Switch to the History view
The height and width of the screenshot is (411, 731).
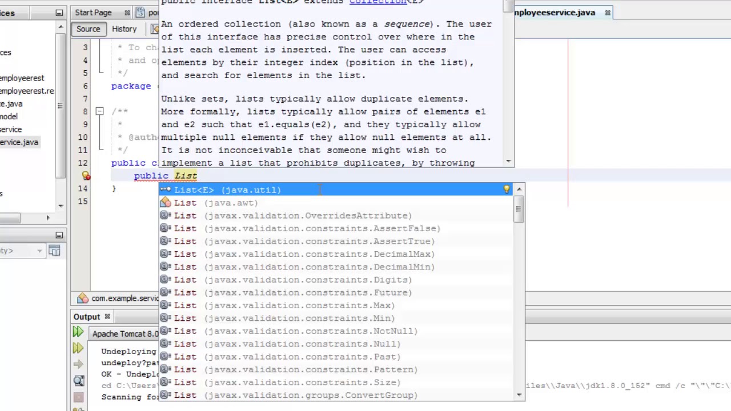tap(124, 29)
